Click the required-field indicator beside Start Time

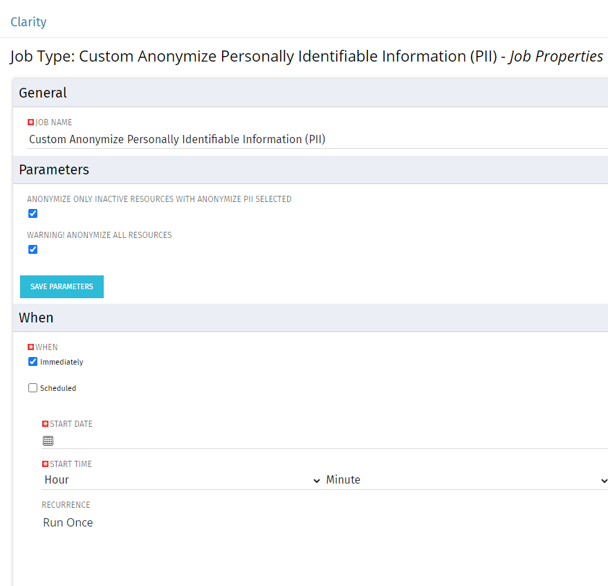coord(45,464)
